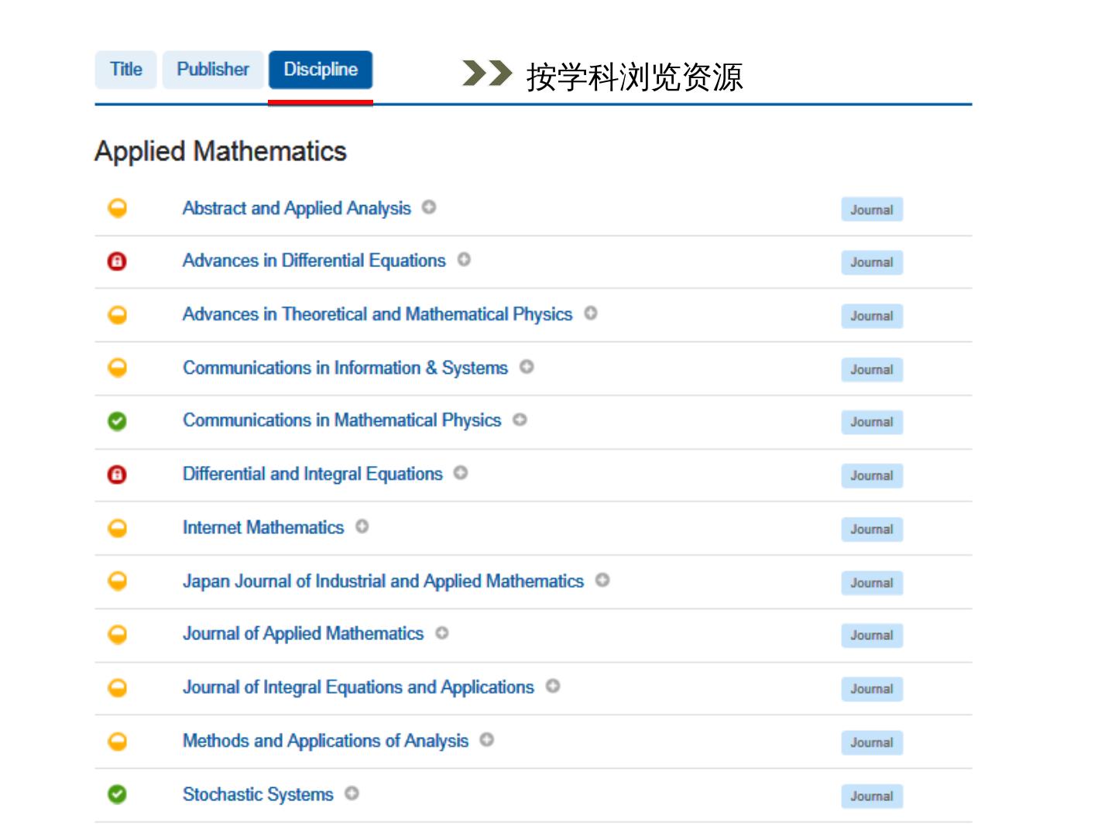Expand Communications in Mathematical Physics details

pyautogui.click(x=520, y=419)
